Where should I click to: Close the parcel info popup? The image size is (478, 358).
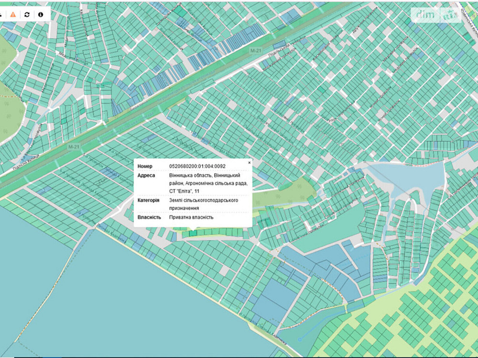click(x=249, y=163)
